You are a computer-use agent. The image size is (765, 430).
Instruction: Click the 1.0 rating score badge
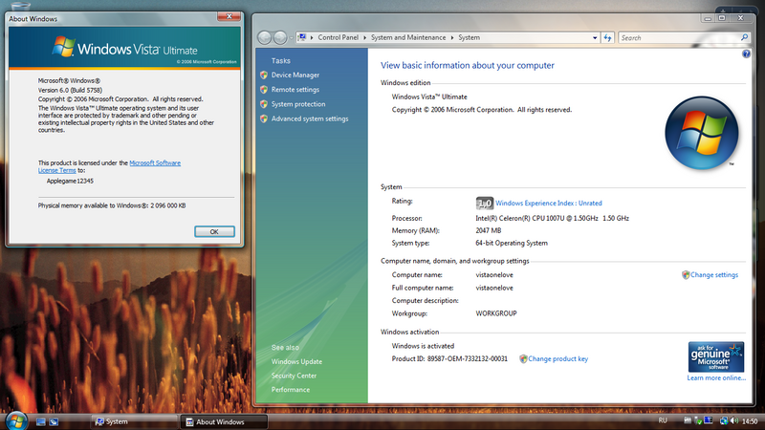click(x=485, y=204)
